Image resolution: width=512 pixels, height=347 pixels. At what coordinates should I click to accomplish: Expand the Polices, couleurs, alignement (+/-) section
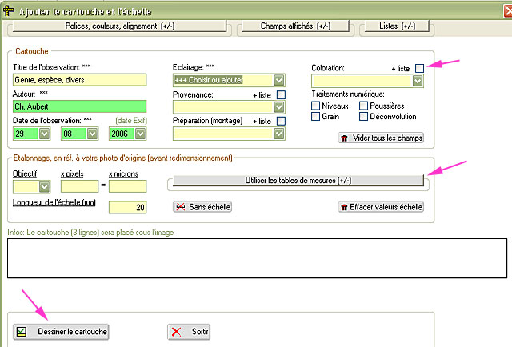(x=119, y=26)
